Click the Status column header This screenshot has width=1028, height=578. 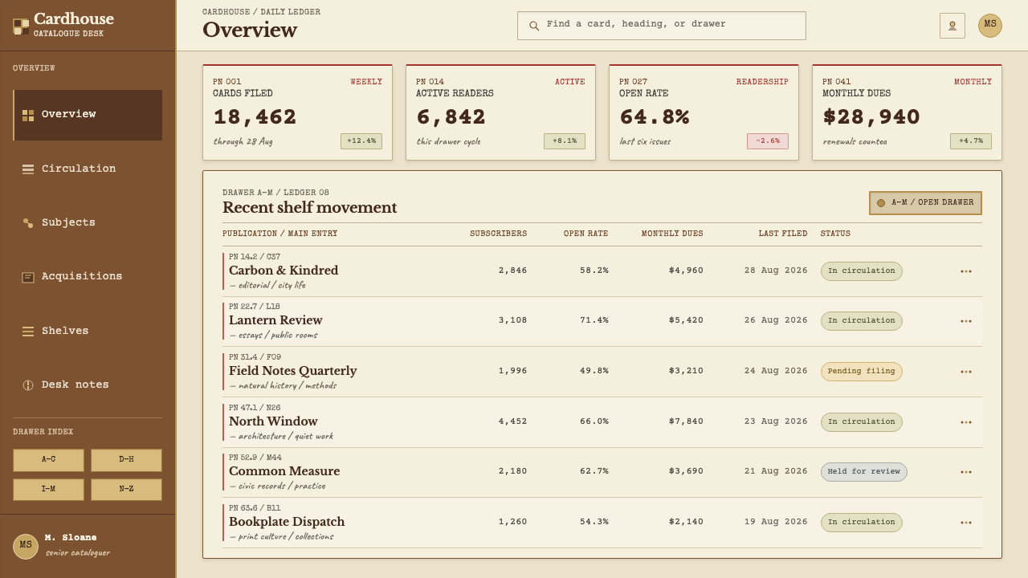[835, 234]
